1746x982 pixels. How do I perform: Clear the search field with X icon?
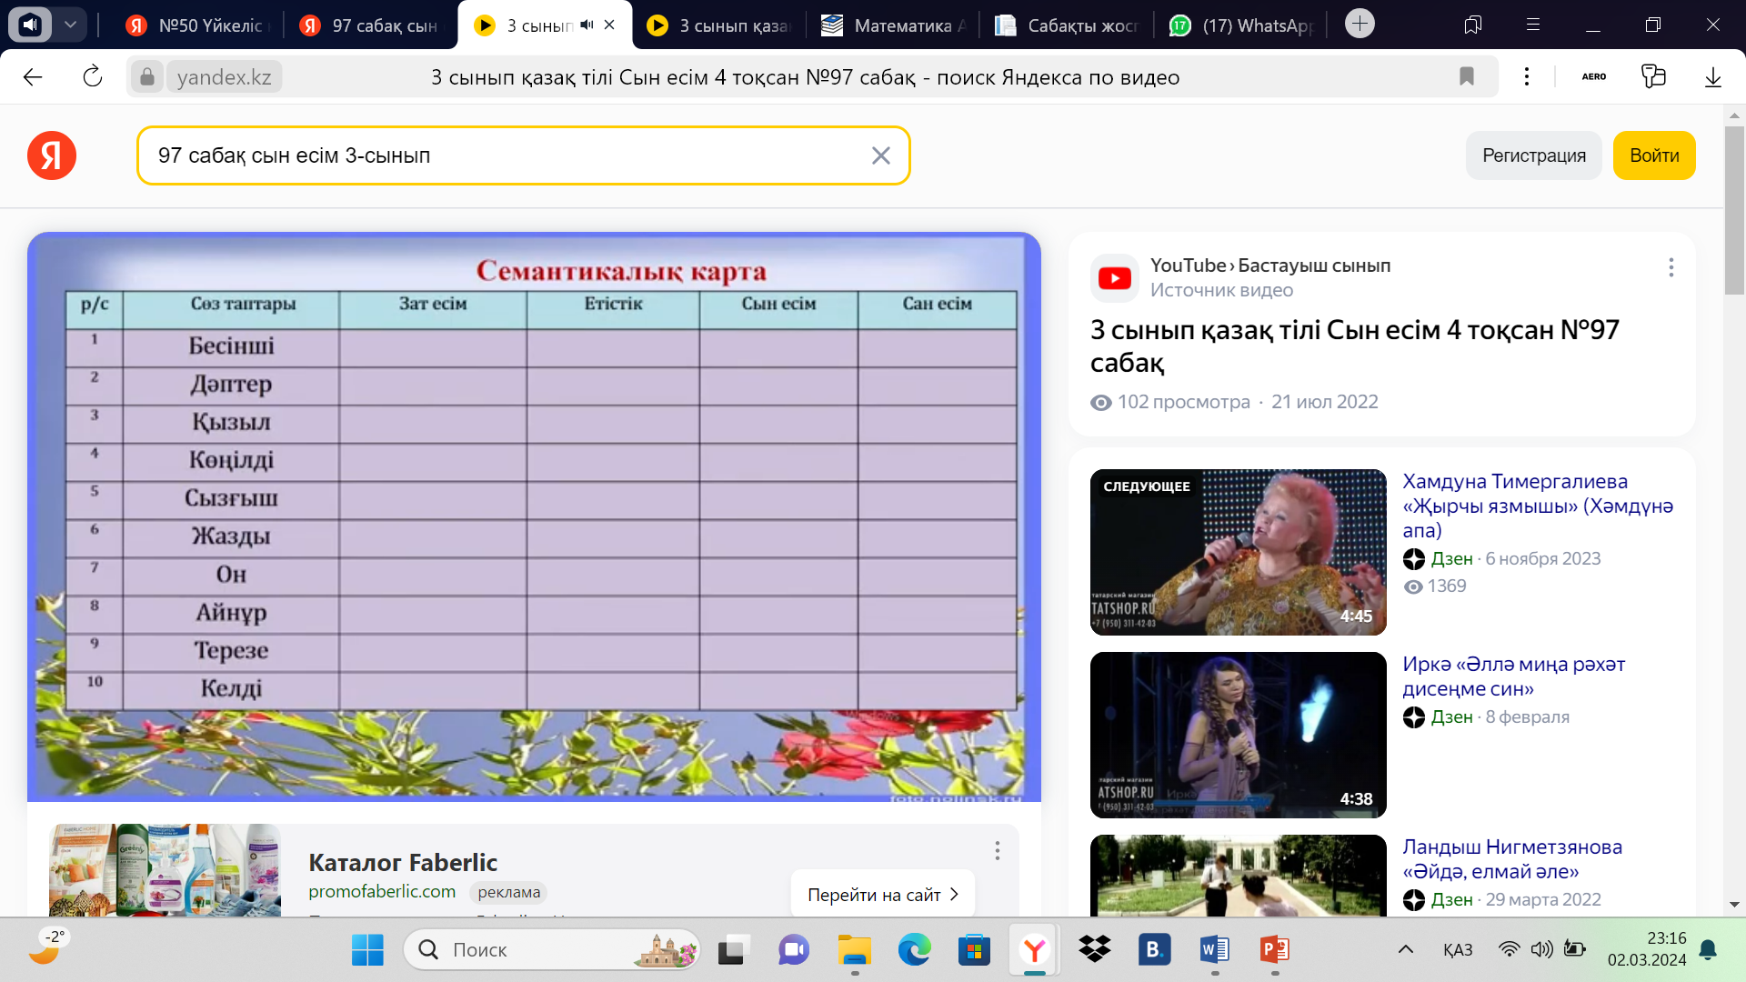880,155
